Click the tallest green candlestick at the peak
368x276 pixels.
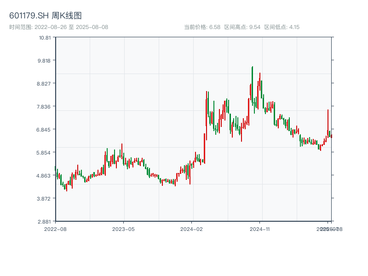point(252,86)
